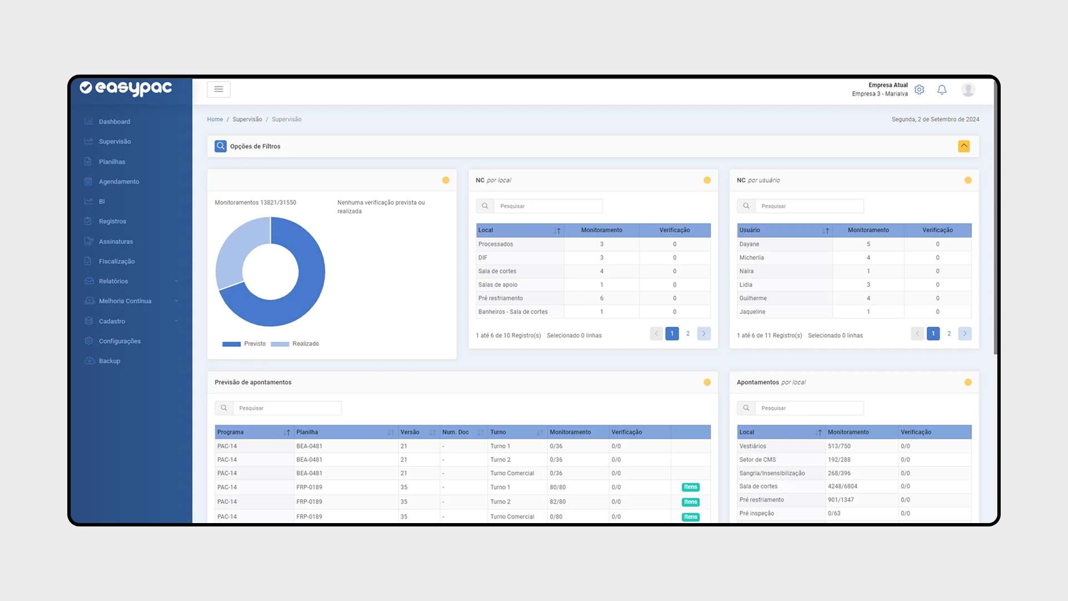
Task: Open Configurações in the sidebar
Action: pyautogui.click(x=120, y=341)
